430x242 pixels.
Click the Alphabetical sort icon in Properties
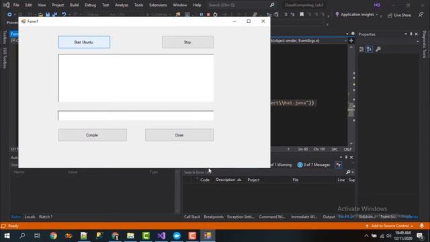pyautogui.click(x=369, y=49)
